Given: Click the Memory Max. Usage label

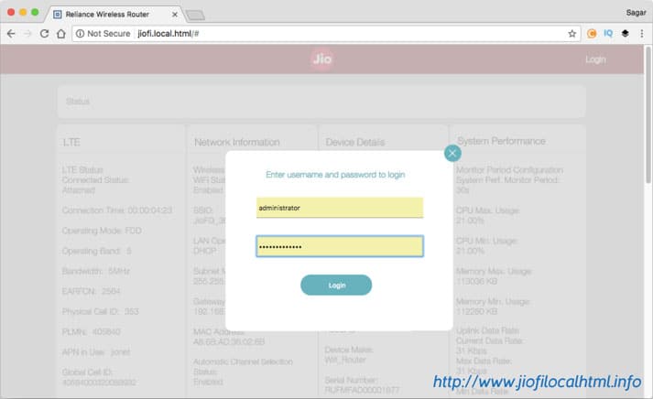Looking at the screenshot, I should click(494, 271).
